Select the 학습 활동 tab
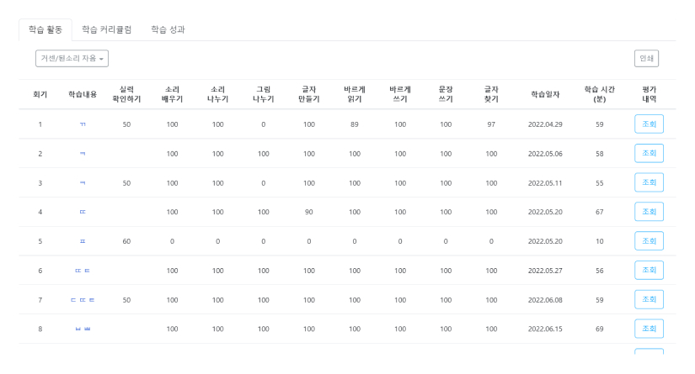 click(45, 29)
